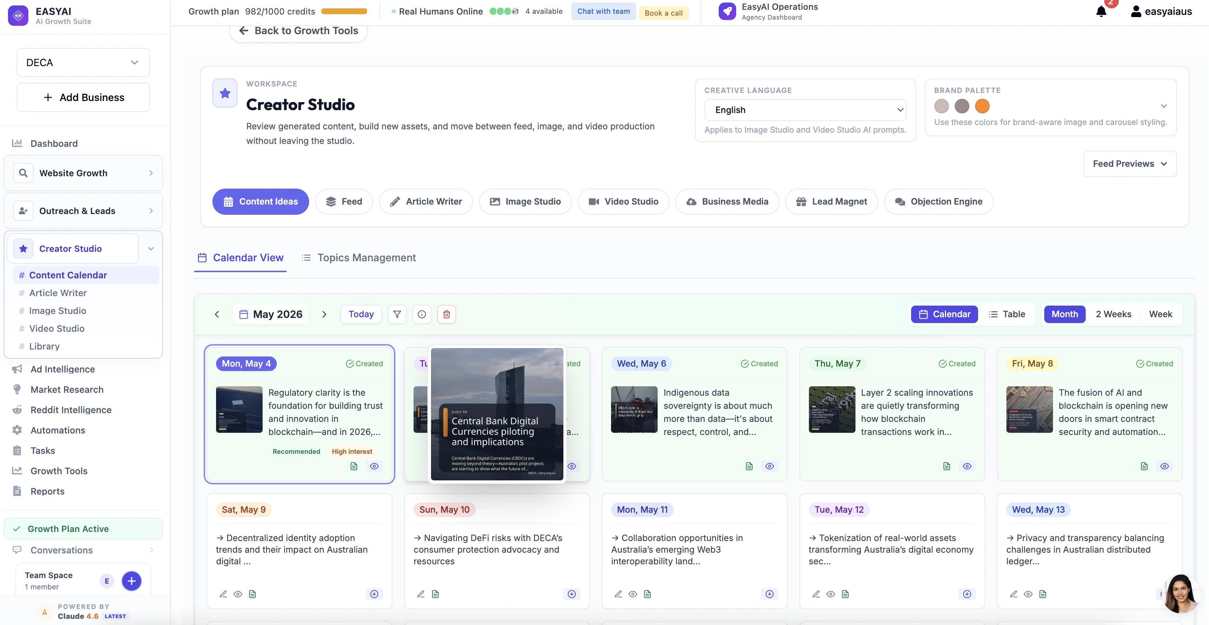Open the notifications bell icon
Image resolution: width=1209 pixels, height=625 pixels.
click(x=1101, y=11)
